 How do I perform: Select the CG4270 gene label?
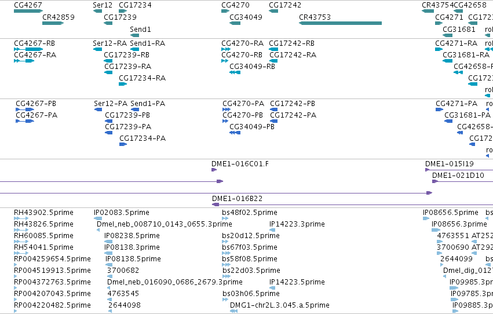click(x=236, y=5)
